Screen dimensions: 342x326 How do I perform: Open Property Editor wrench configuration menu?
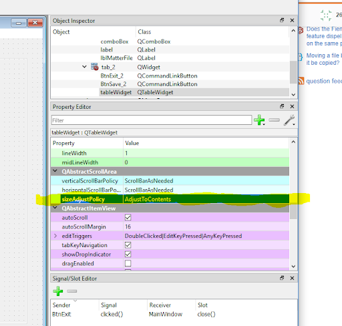coord(289,120)
